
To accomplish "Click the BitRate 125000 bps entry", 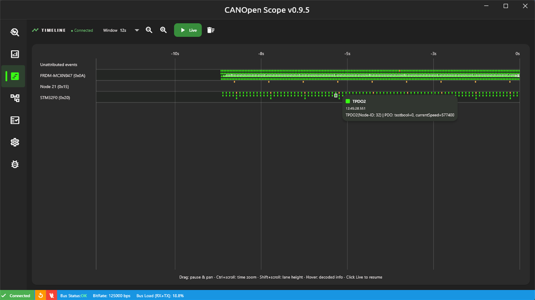I will coord(112,296).
